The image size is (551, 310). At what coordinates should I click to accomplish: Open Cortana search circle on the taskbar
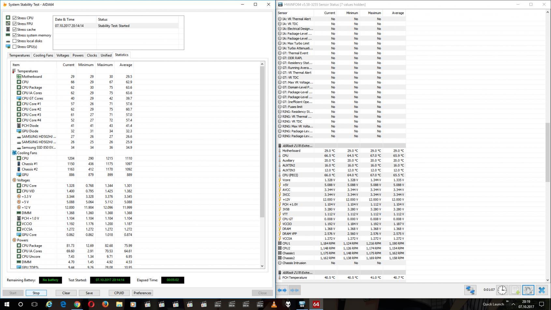[21, 304]
